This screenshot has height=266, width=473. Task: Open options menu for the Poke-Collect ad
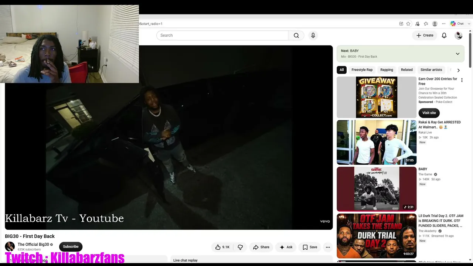click(462, 80)
